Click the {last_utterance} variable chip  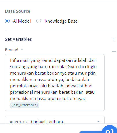click(25, 105)
